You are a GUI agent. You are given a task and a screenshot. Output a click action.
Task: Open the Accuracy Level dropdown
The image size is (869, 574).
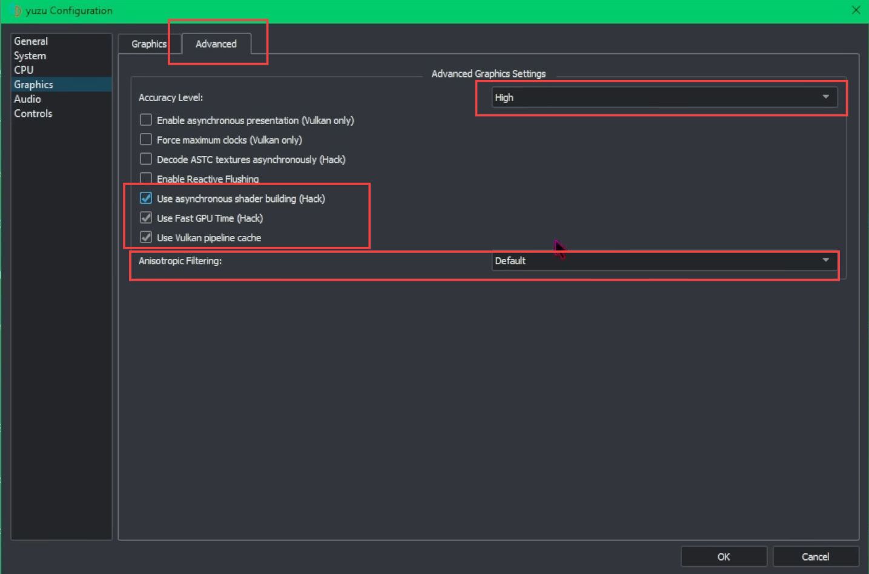(664, 97)
